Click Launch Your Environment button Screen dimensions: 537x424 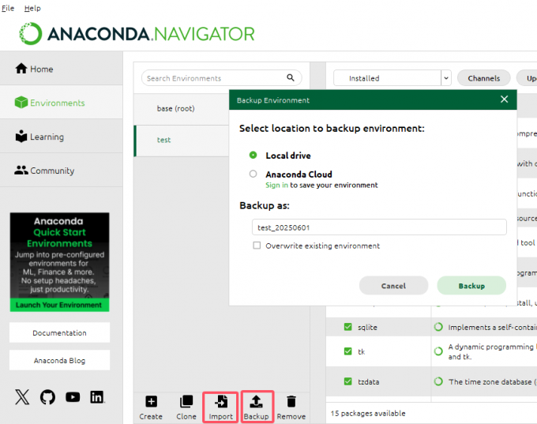pyautogui.click(x=59, y=305)
